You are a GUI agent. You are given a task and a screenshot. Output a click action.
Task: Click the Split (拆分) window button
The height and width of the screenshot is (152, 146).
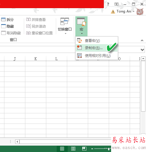click(7, 19)
